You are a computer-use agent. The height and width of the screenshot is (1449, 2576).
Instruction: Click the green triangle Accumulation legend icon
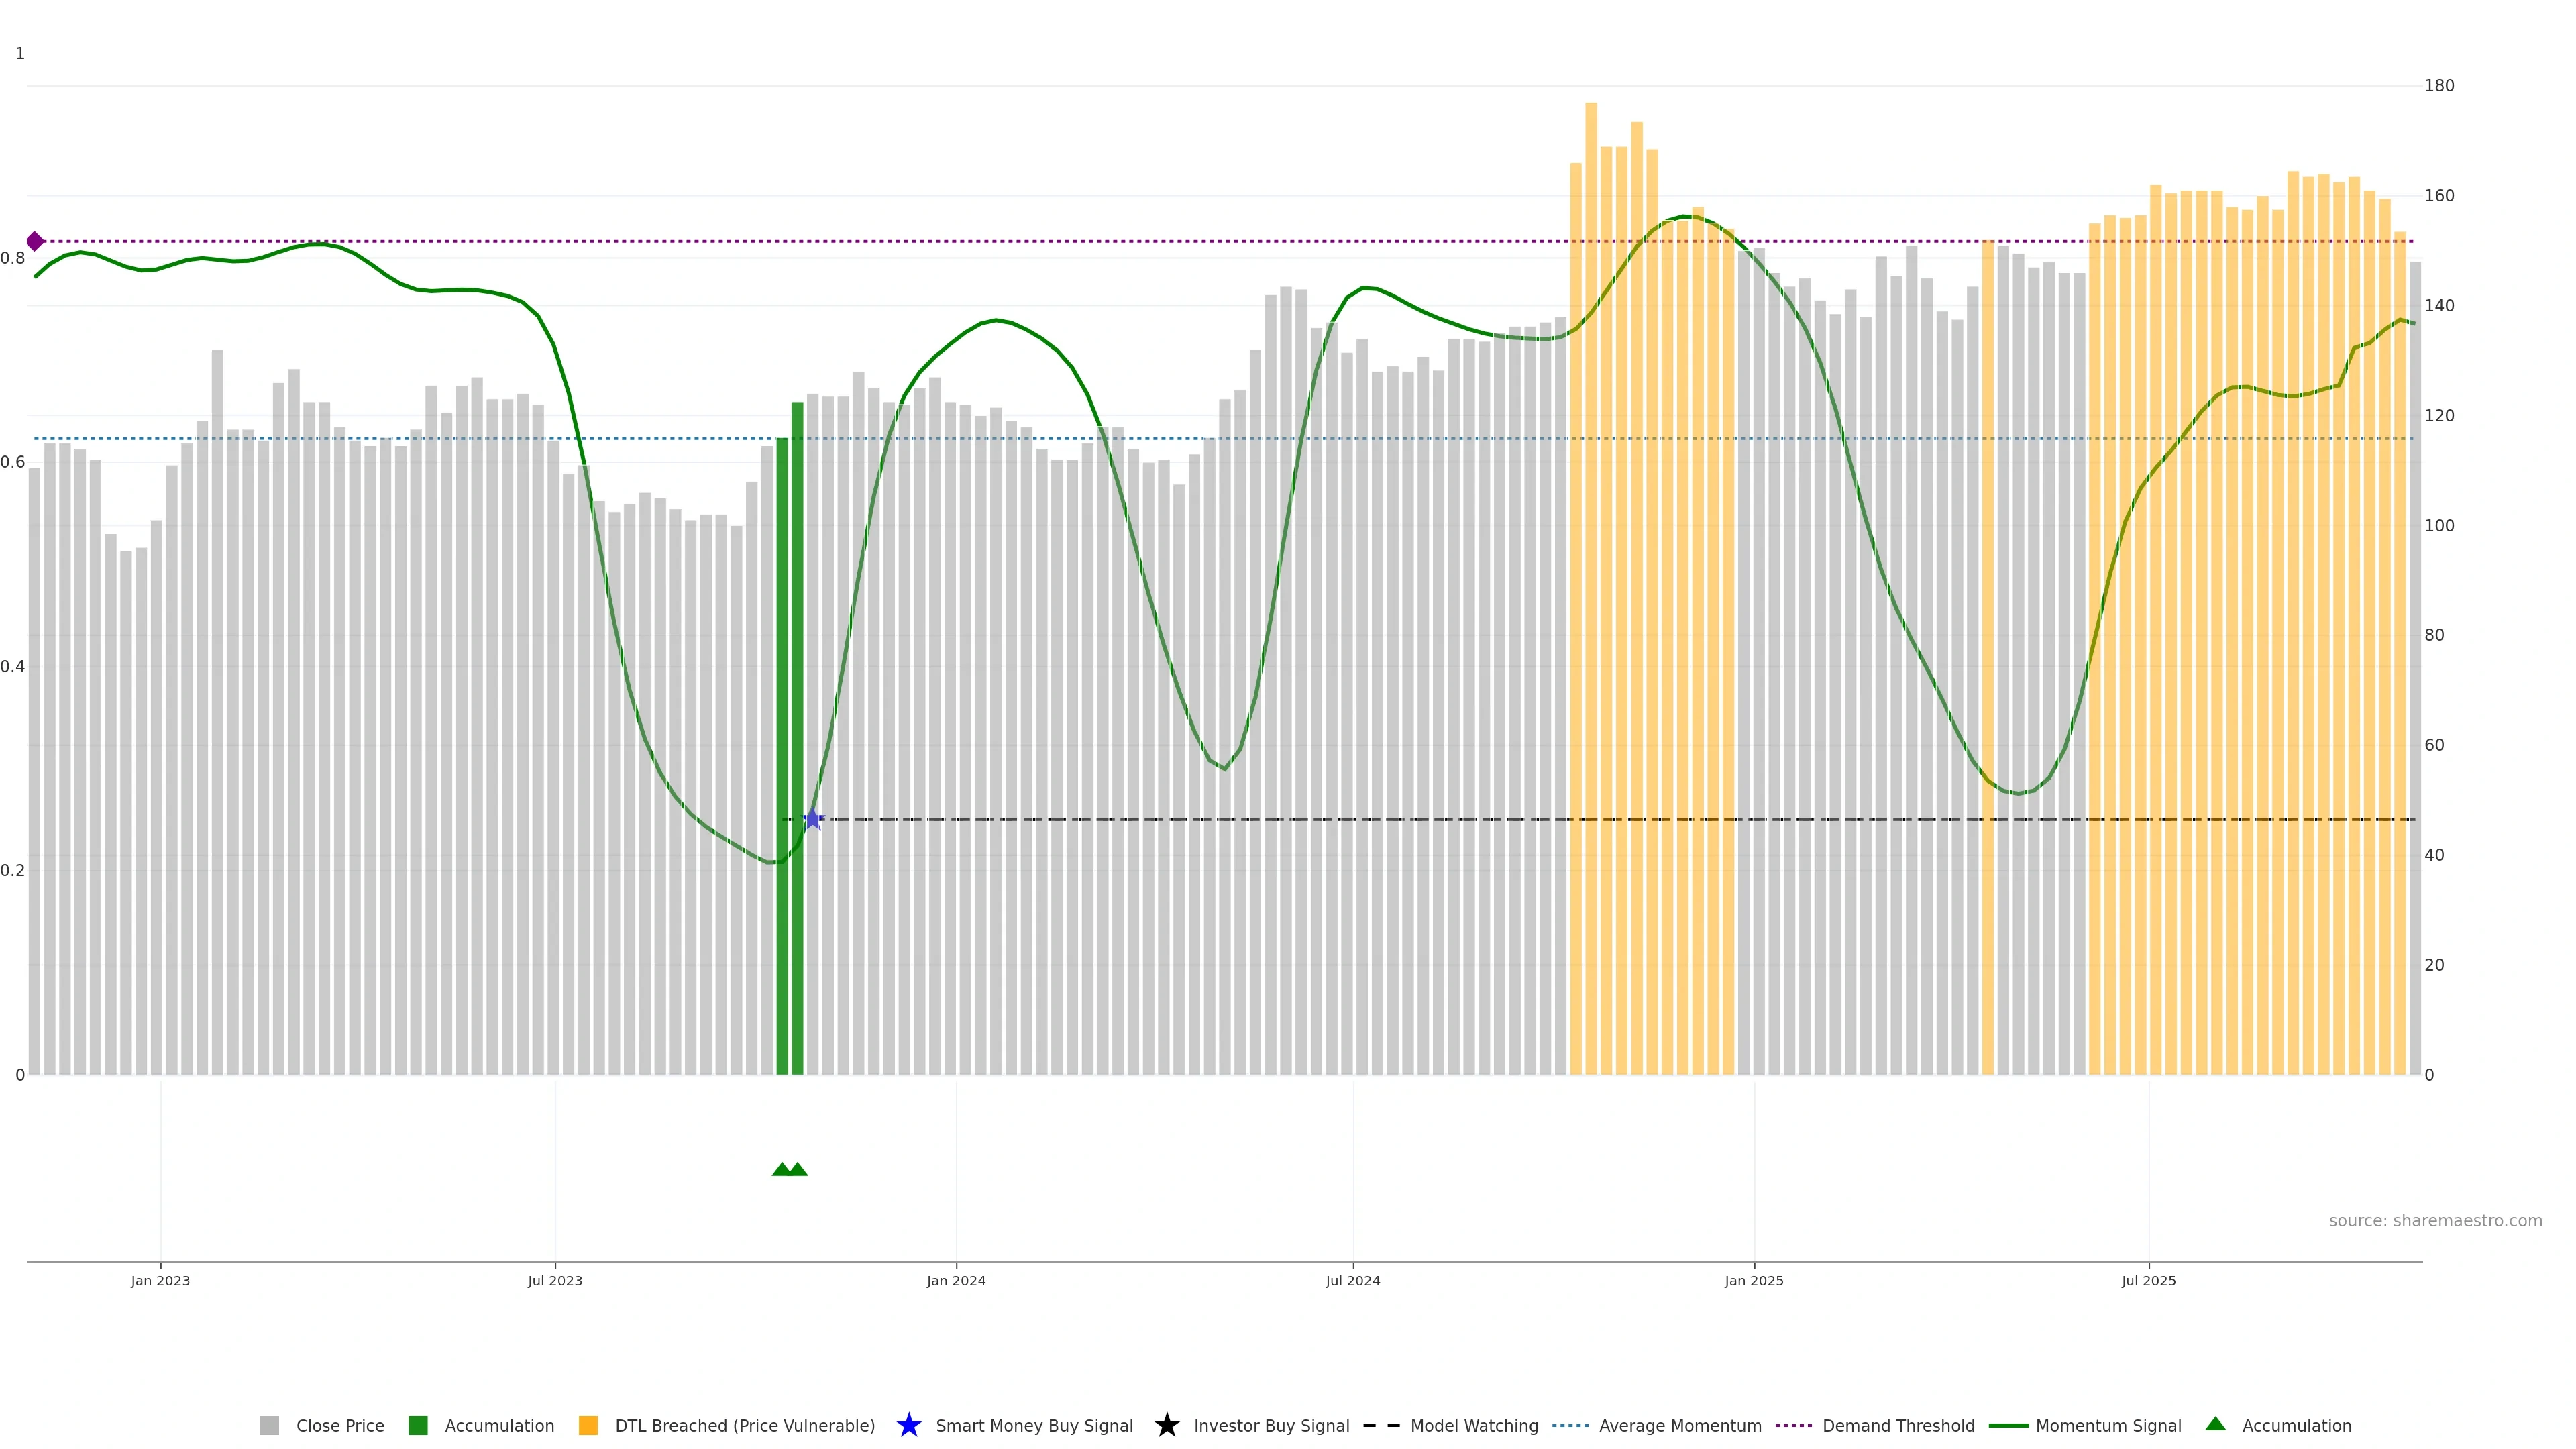[2215, 1424]
